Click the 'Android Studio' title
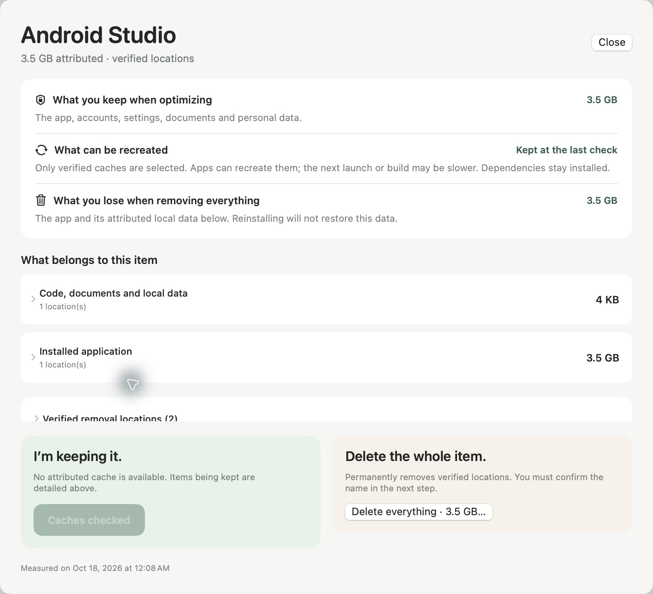This screenshot has width=653, height=594. tap(98, 35)
